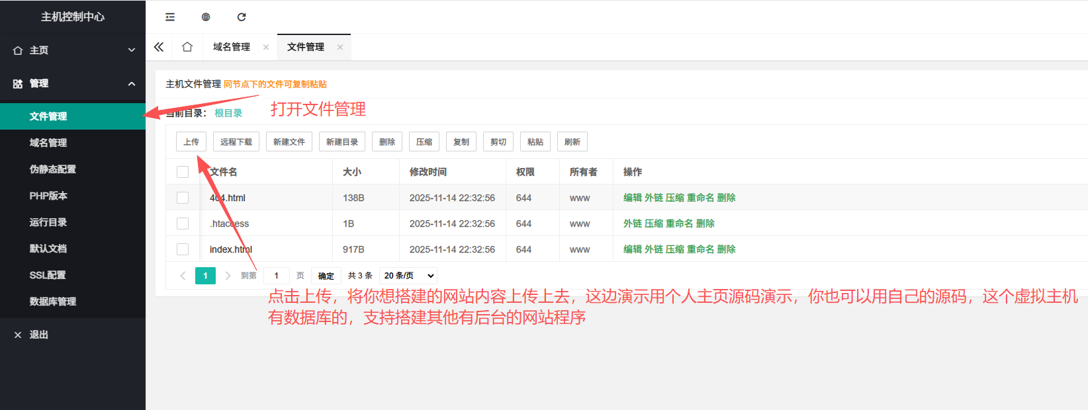Viewport: 1088px width, 410px height.
Task: Open the 20 条/页 page size dropdown
Action: (x=409, y=276)
